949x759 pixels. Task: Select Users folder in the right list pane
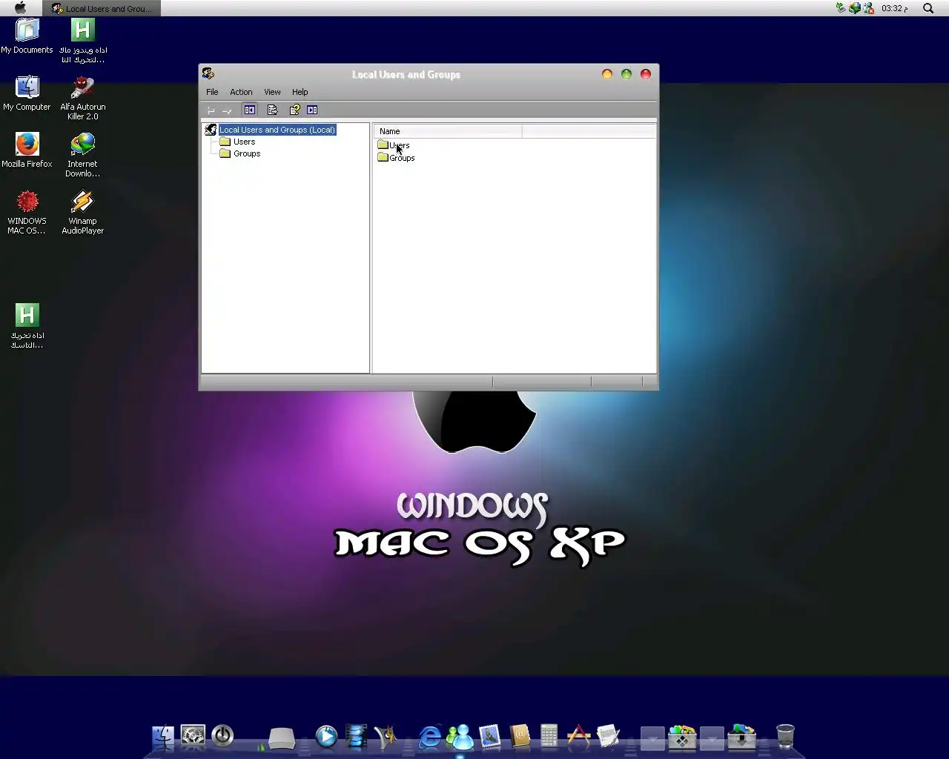coord(394,145)
